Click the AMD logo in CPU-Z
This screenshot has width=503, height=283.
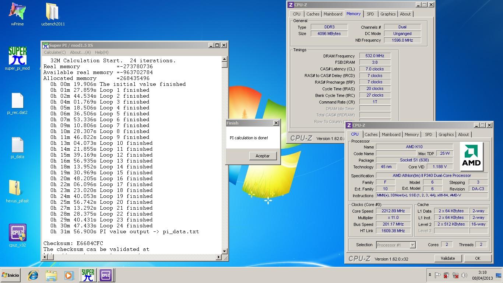click(471, 156)
